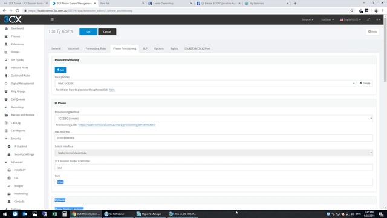Open the Provisioning Link URL

(117, 125)
